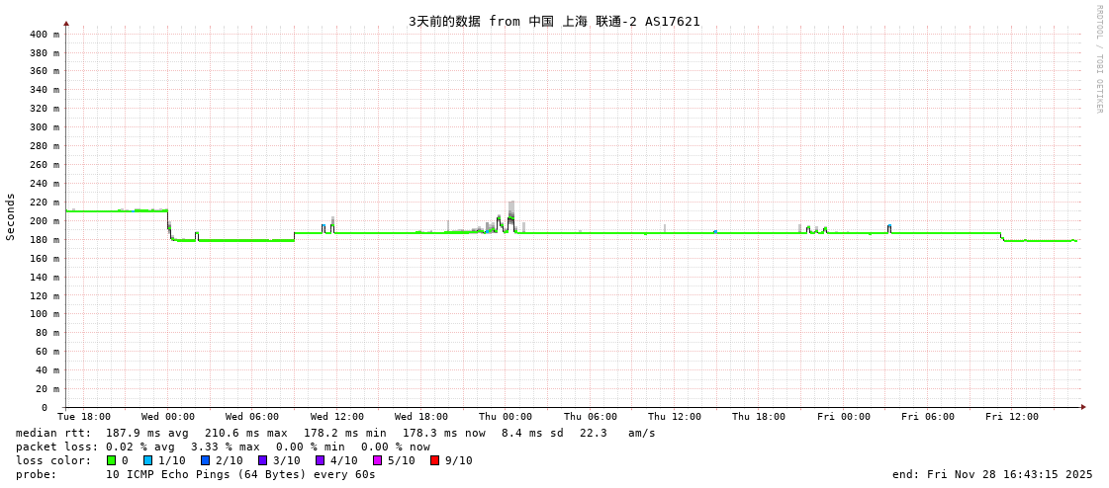Click the RRDTOOL / TOBI OETIKER watermark
The image size is (1109, 488).
pos(1098,59)
